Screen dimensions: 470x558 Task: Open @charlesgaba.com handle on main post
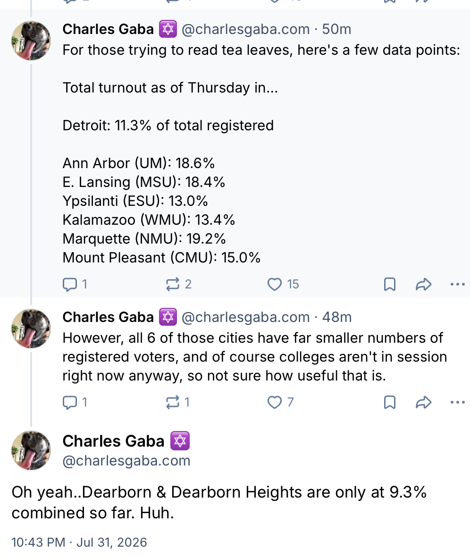coord(126,461)
